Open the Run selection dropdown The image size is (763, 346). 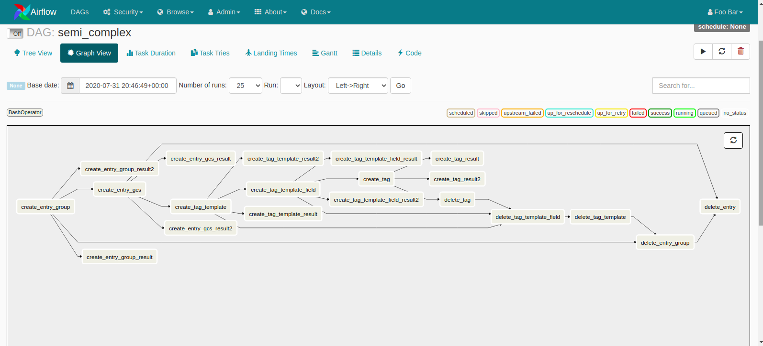pyautogui.click(x=291, y=86)
